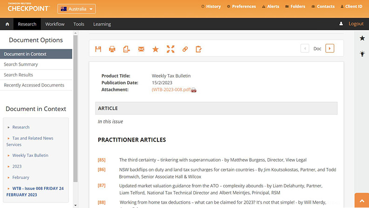
Task: Click the Logout link
Action: 356,24
